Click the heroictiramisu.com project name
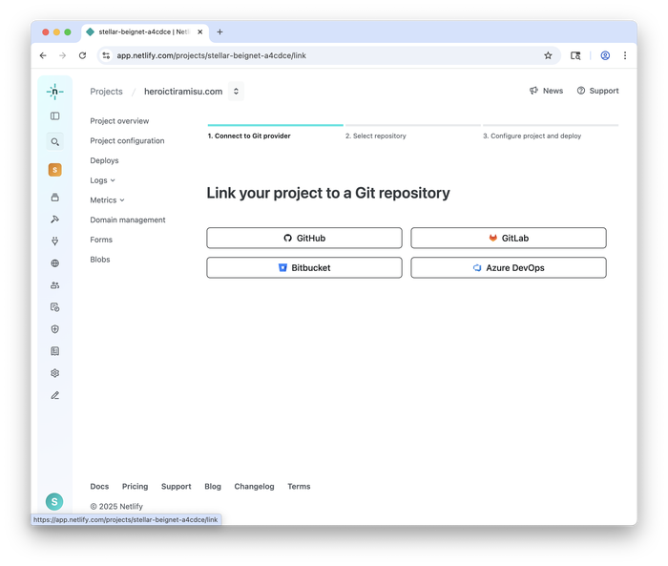Screen dimensions: 668x566 click(x=183, y=92)
